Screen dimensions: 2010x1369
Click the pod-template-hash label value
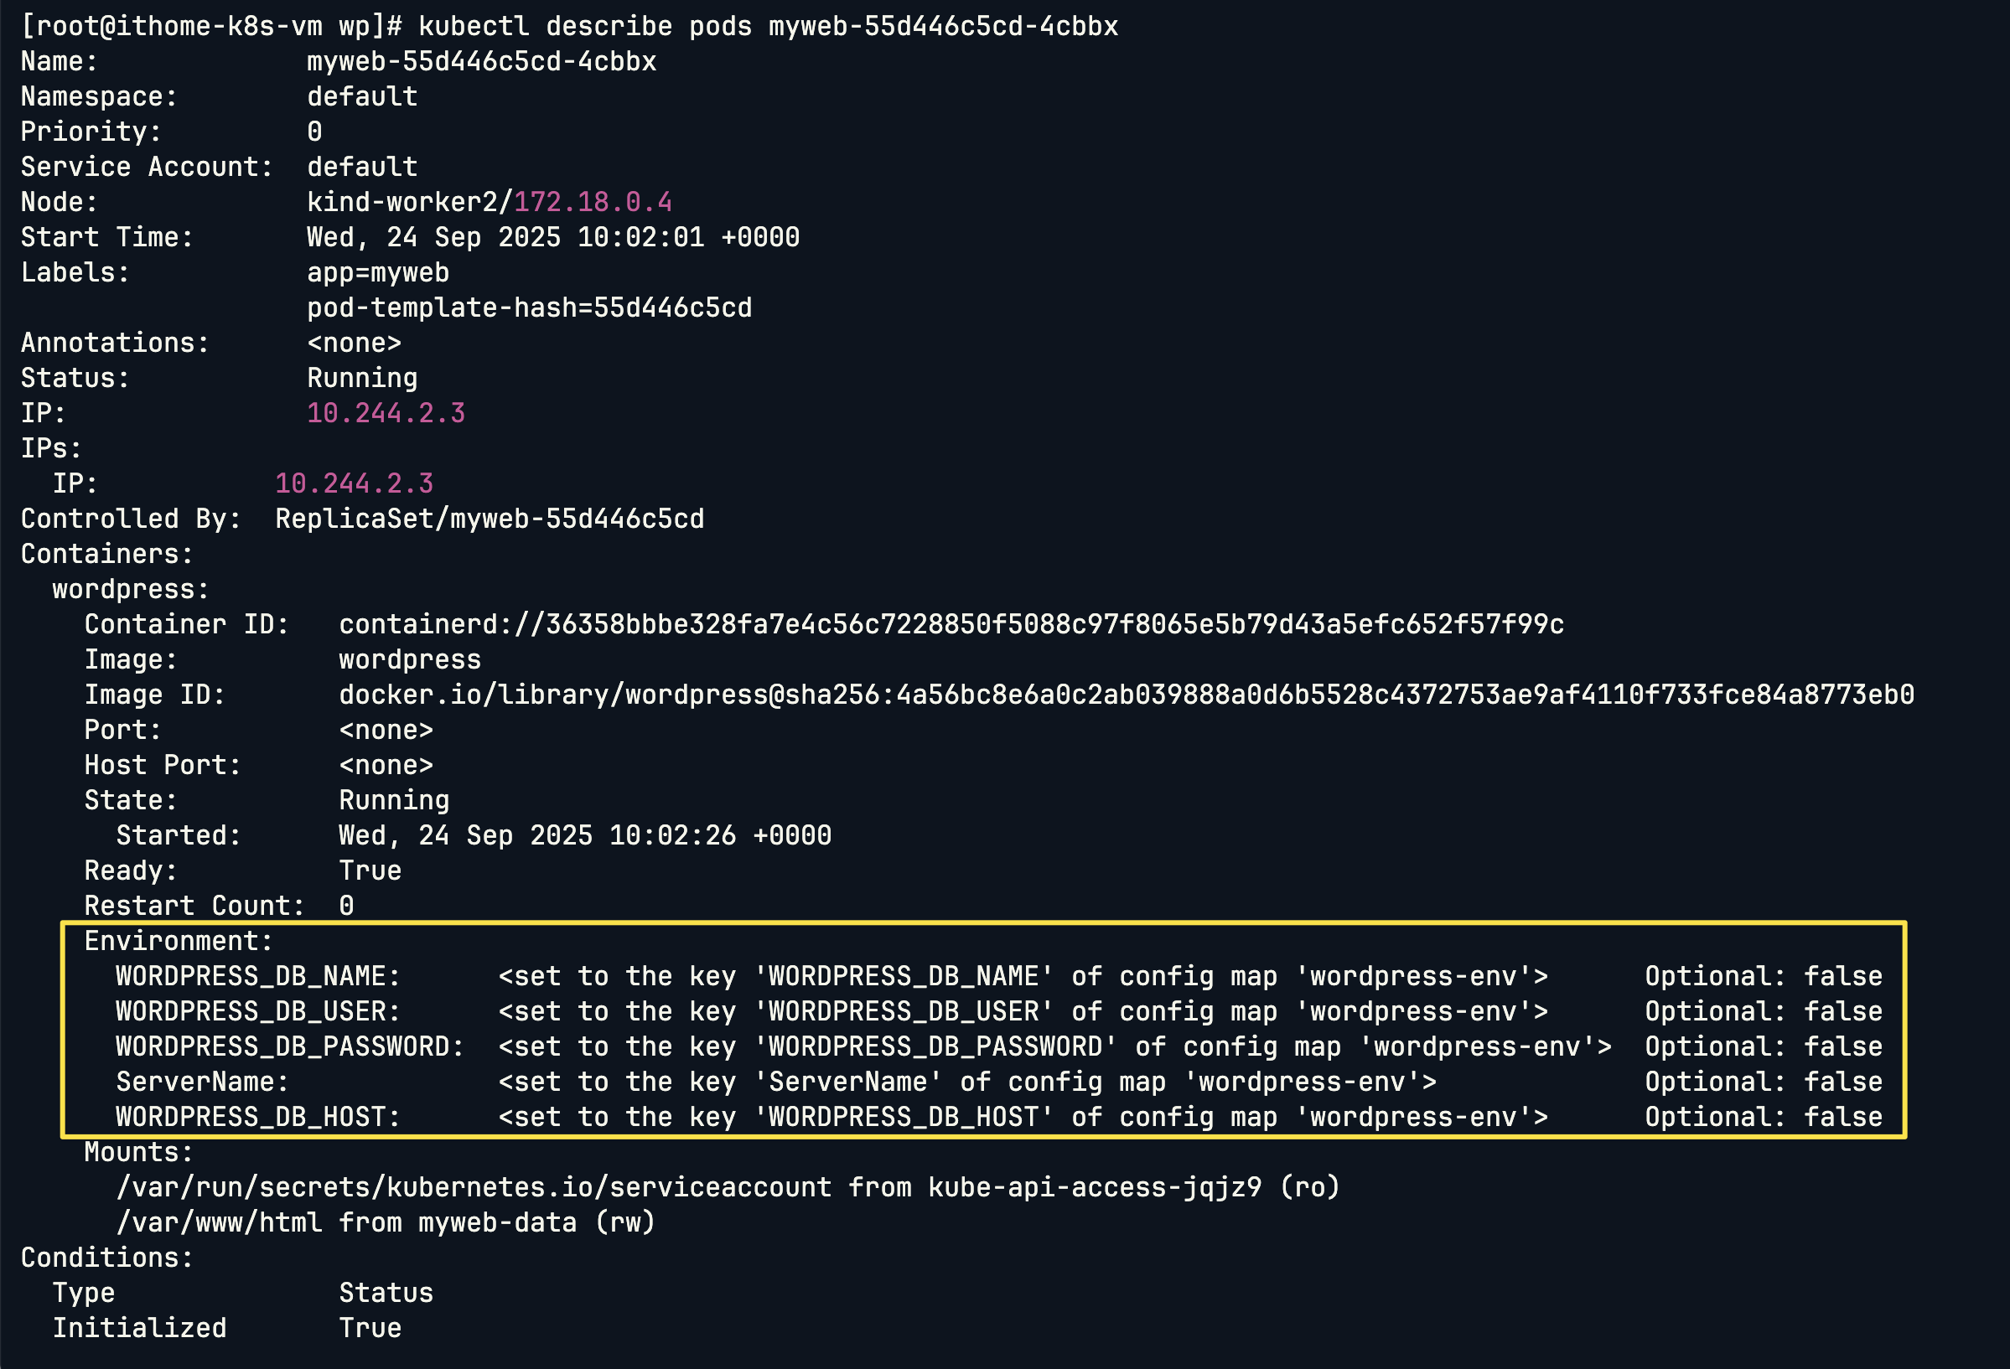click(x=529, y=307)
